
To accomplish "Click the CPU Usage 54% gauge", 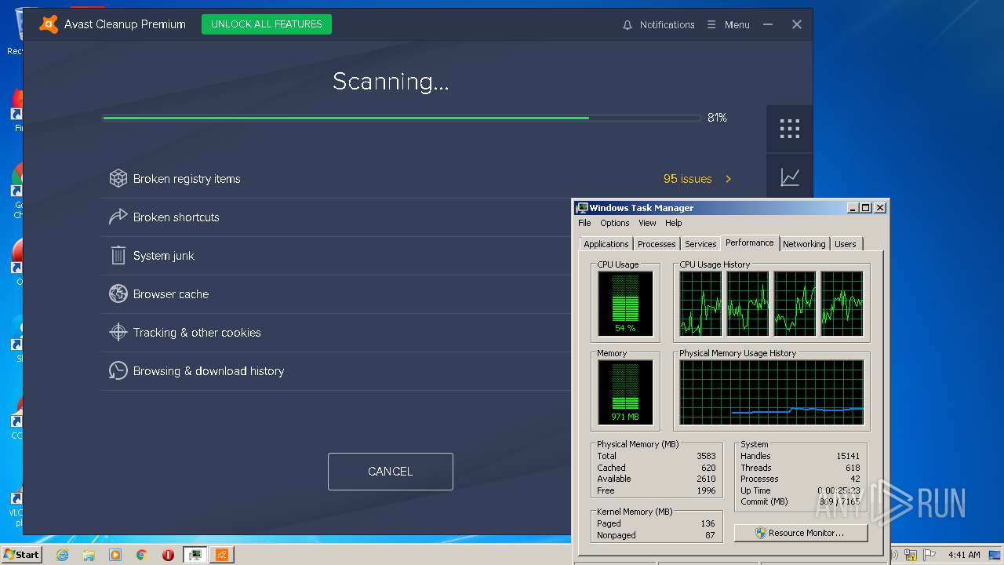I will tap(625, 303).
